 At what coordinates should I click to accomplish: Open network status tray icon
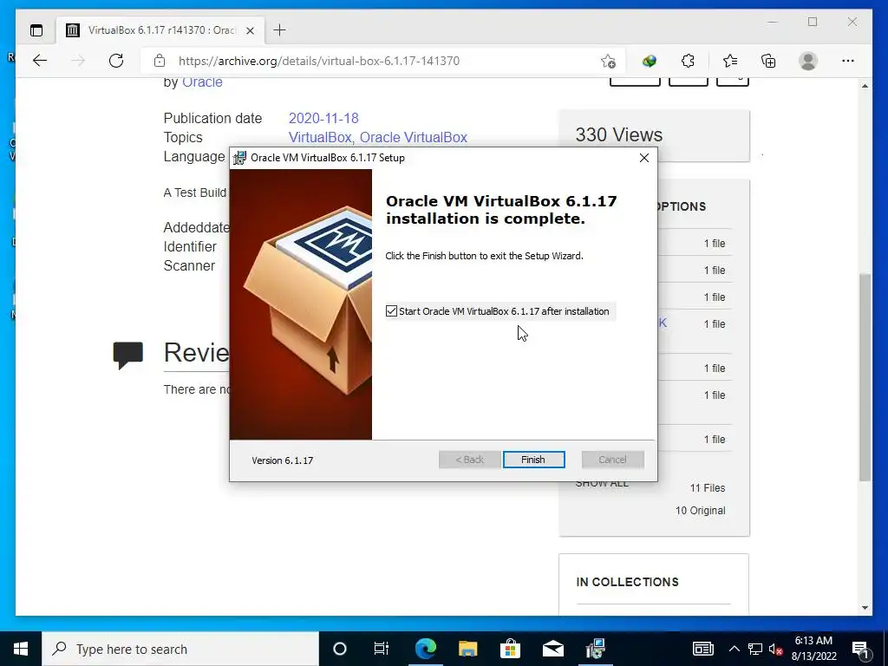pos(755,649)
